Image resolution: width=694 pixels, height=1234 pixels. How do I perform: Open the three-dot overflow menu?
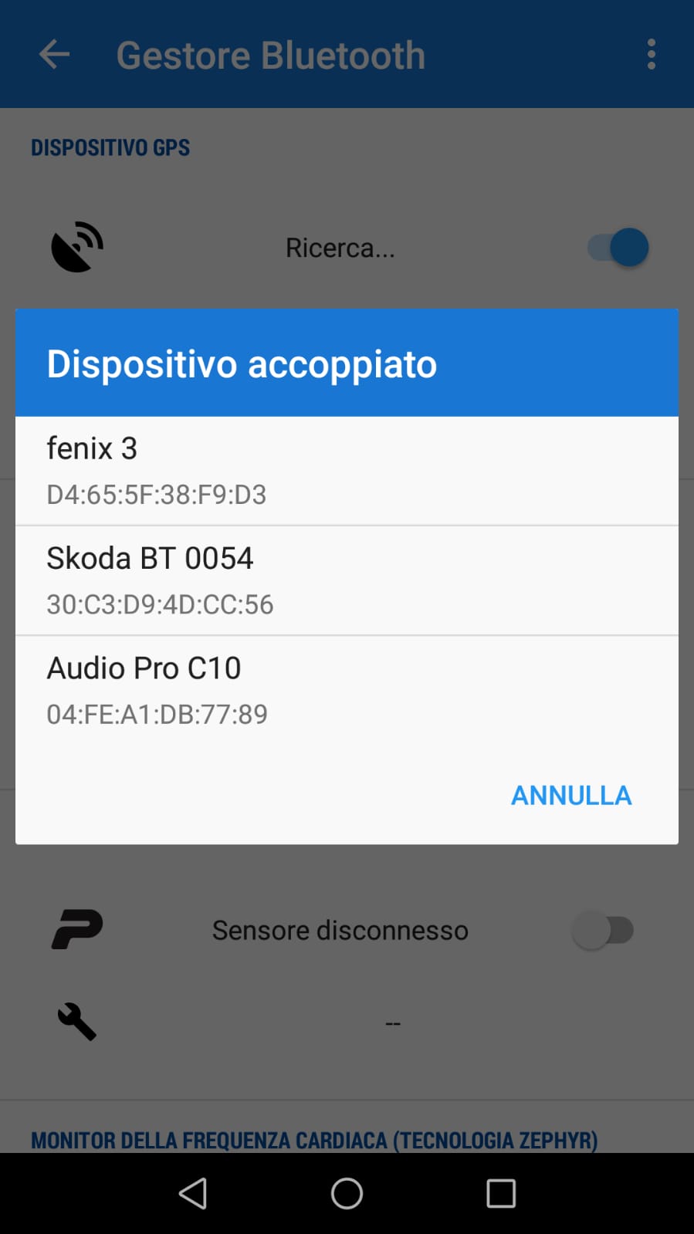652,55
